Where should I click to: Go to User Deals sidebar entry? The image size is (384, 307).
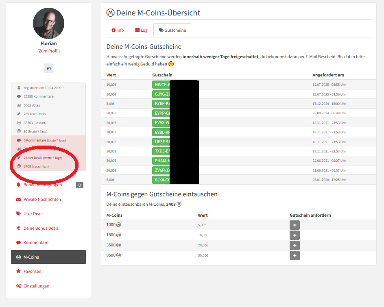click(33, 213)
